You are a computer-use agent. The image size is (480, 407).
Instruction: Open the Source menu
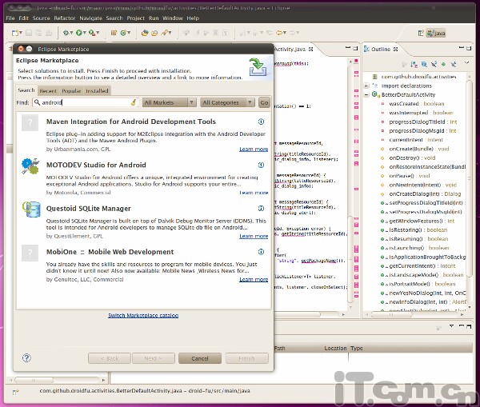click(x=41, y=18)
